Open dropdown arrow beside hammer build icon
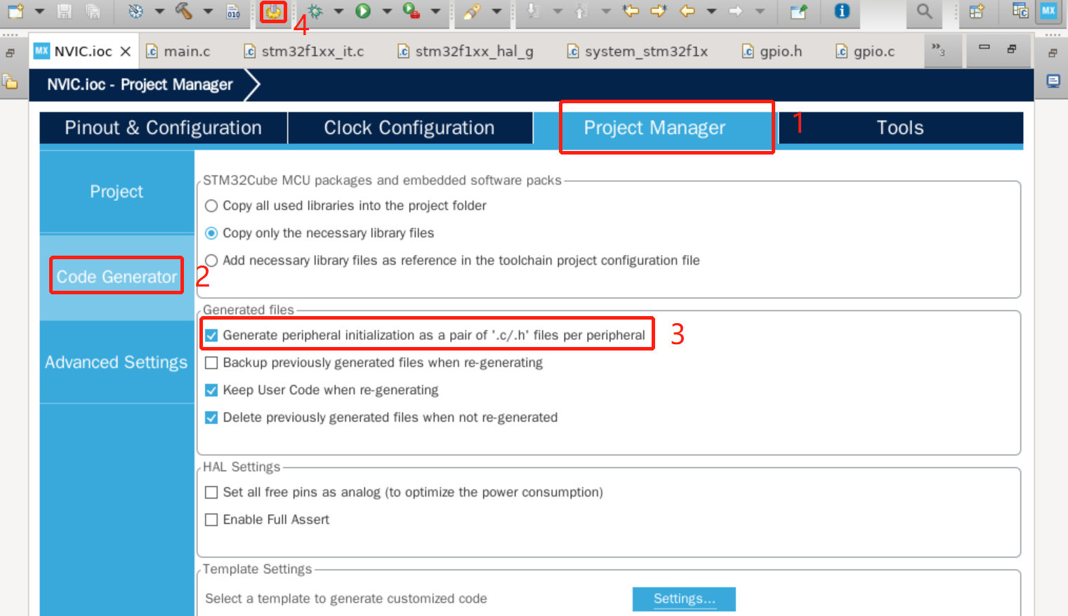 [x=208, y=11]
